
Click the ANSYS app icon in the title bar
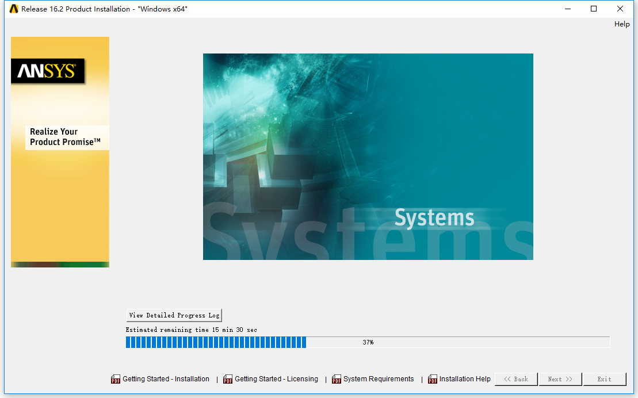[14, 9]
